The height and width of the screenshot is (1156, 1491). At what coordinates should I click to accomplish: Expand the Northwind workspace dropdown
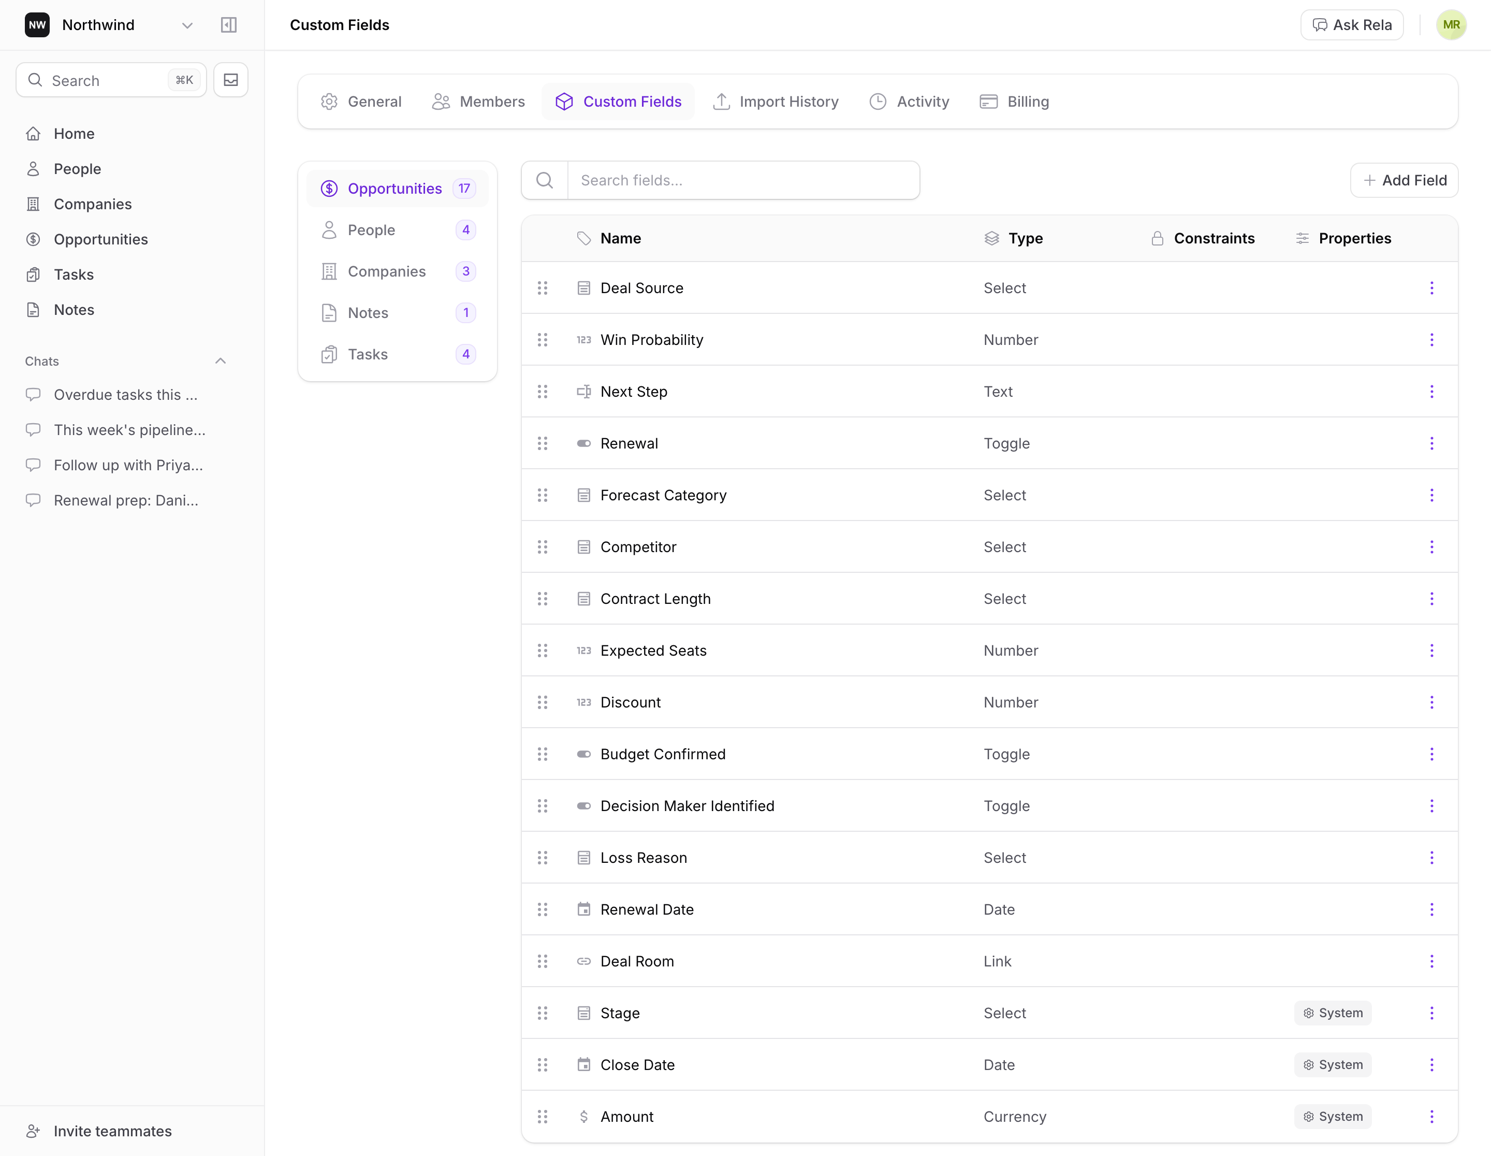(x=187, y=25)
